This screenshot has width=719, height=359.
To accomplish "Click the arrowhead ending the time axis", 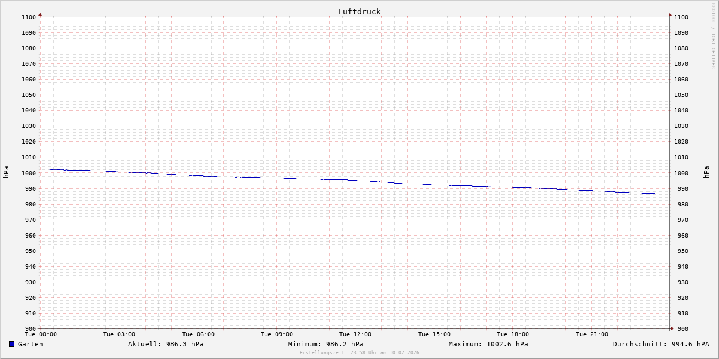I will (672, 328).
